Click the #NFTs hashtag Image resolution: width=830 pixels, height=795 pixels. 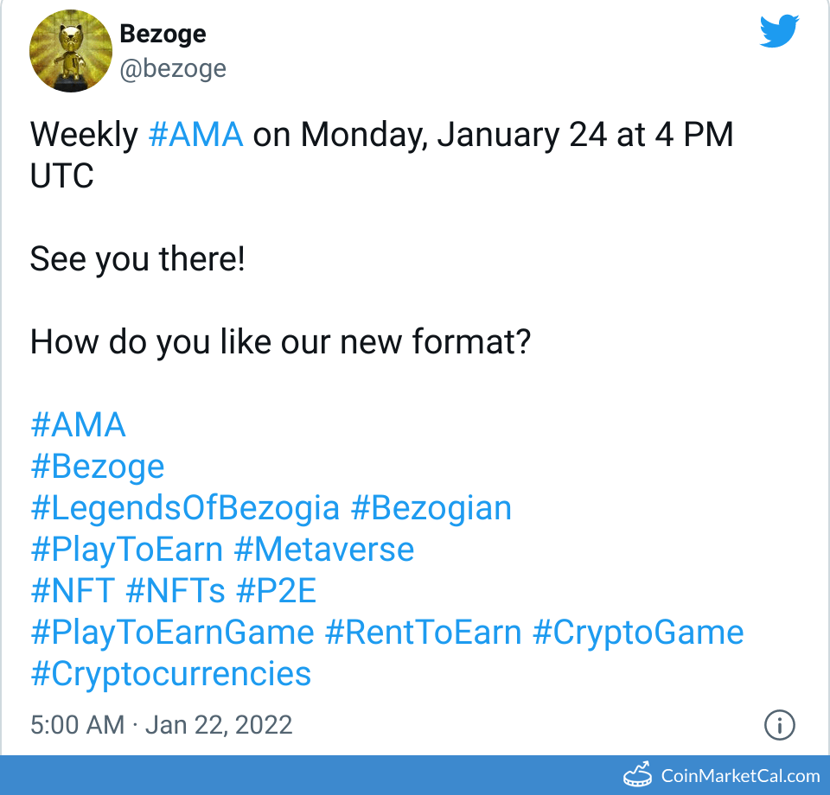[176, 591]
